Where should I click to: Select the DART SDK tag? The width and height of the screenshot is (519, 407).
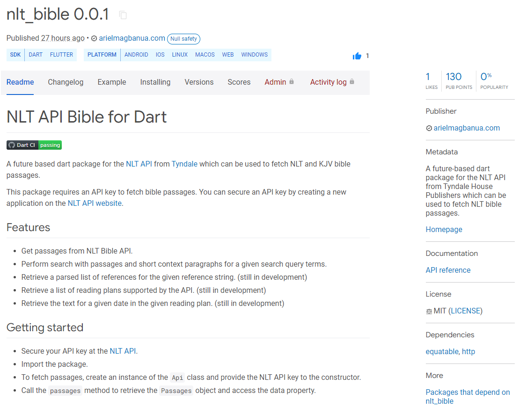(x=36, y=55)
